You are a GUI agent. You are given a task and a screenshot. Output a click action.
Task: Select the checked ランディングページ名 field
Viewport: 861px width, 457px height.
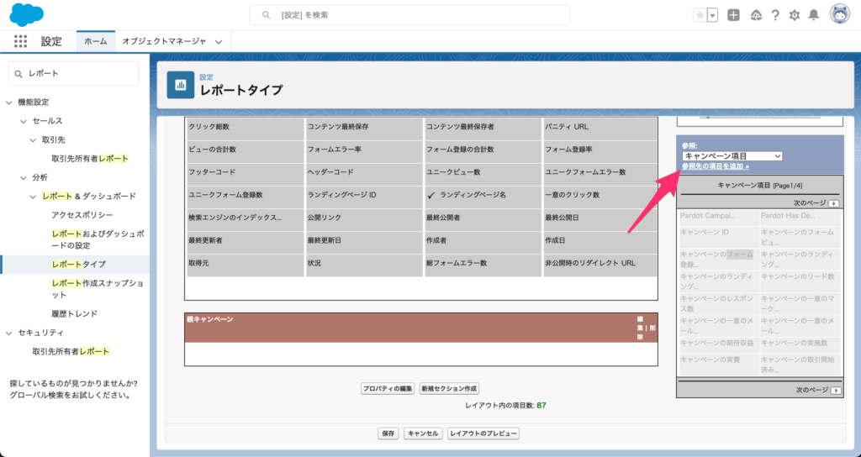pyautogui.click(x=483, y=195)
